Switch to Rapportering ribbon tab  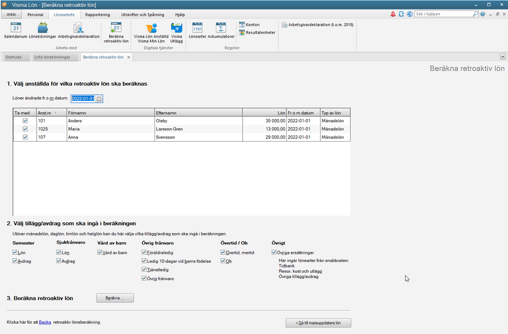point(98,15)
